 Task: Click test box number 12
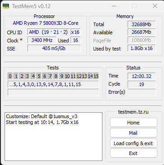tap(79, 76)
